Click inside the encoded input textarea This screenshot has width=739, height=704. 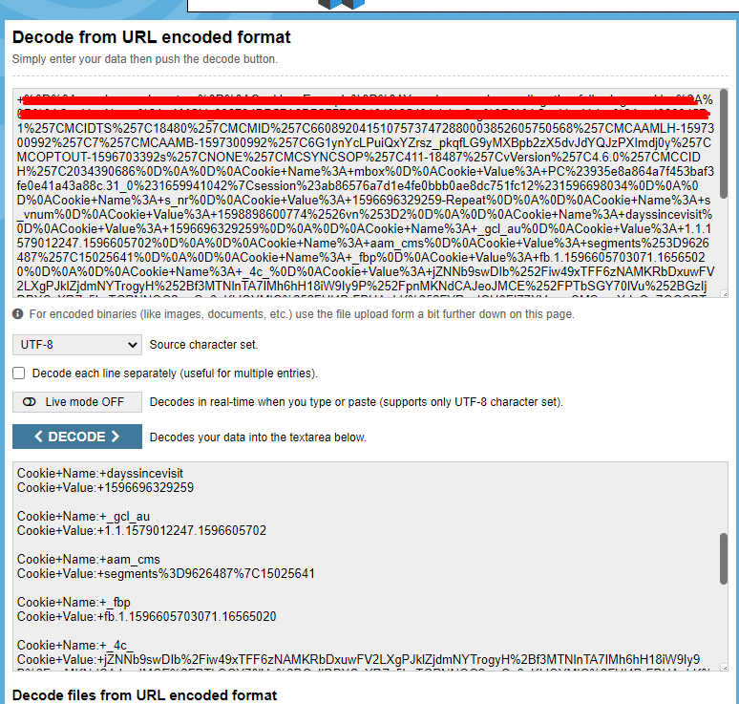pos(367,193)
